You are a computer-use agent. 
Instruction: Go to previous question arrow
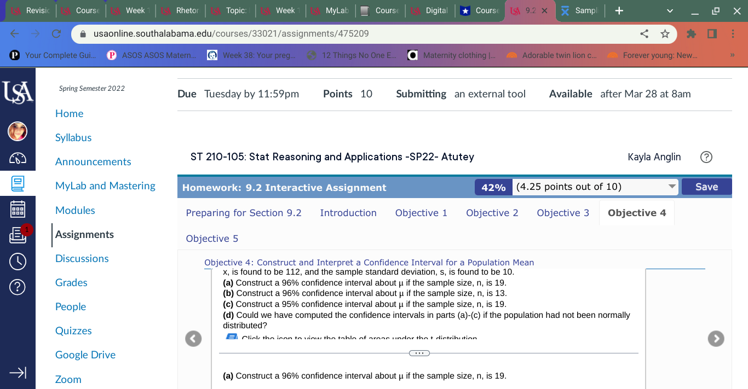193,339
